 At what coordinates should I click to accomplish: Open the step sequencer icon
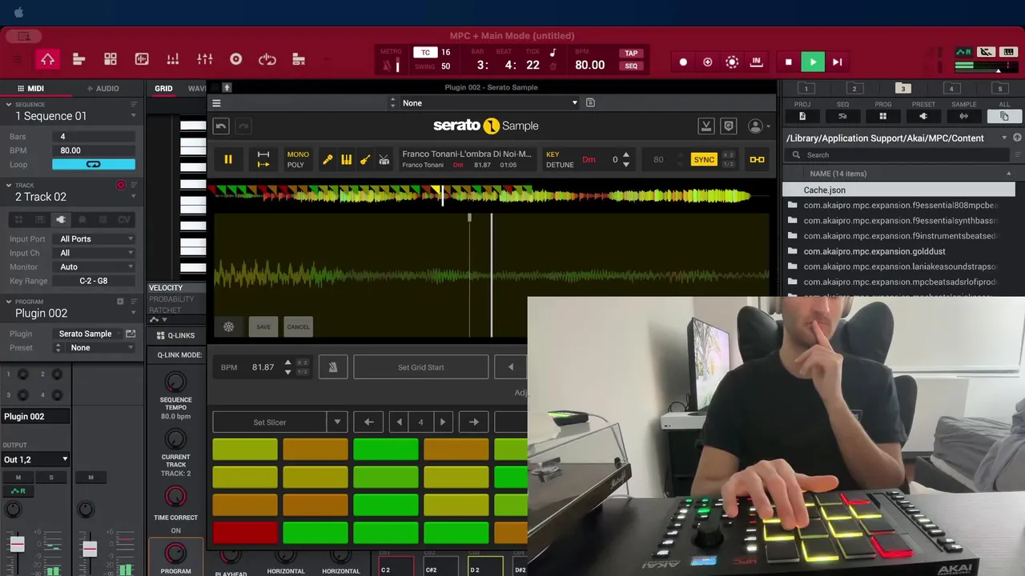pos(173,59)
